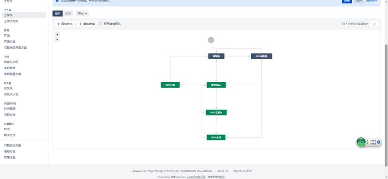Open 工作流方案 in the sidebar
This screenshot has width=388, height=179.
(x=11, y=21)
